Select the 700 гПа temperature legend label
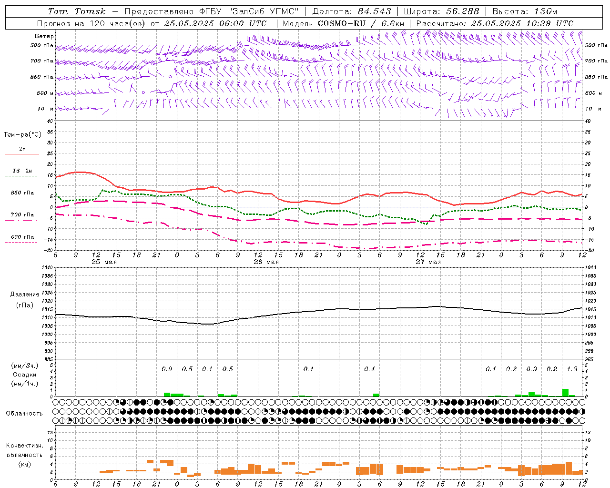Screen dimensions: 610x488 pyautogui.click(x=22, y=215)
